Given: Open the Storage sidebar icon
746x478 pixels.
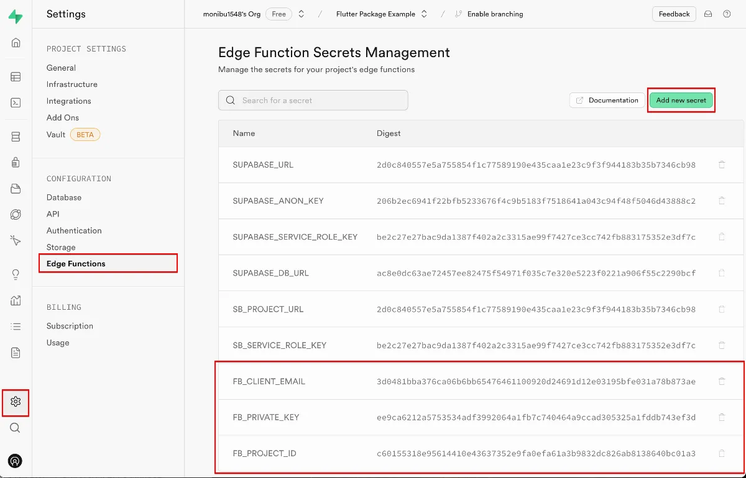Looking at the screenshot, I should click(16, 189).
